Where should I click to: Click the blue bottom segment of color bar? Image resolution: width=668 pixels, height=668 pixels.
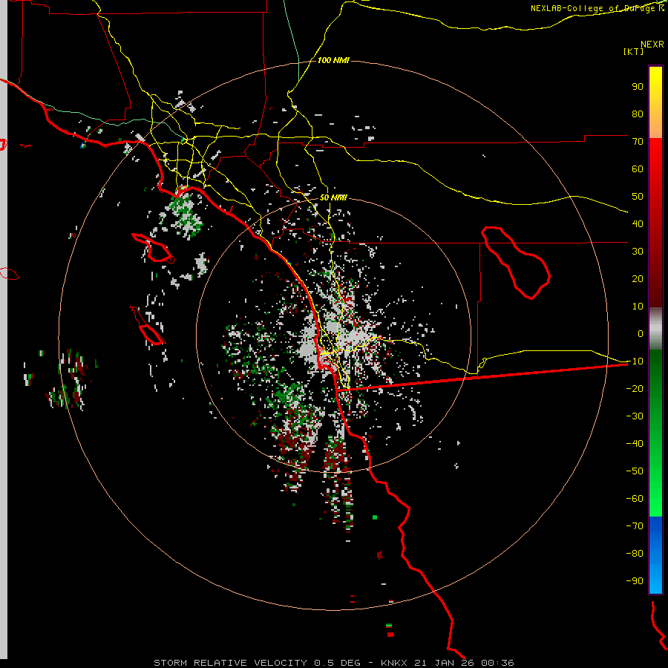(655, 555)
